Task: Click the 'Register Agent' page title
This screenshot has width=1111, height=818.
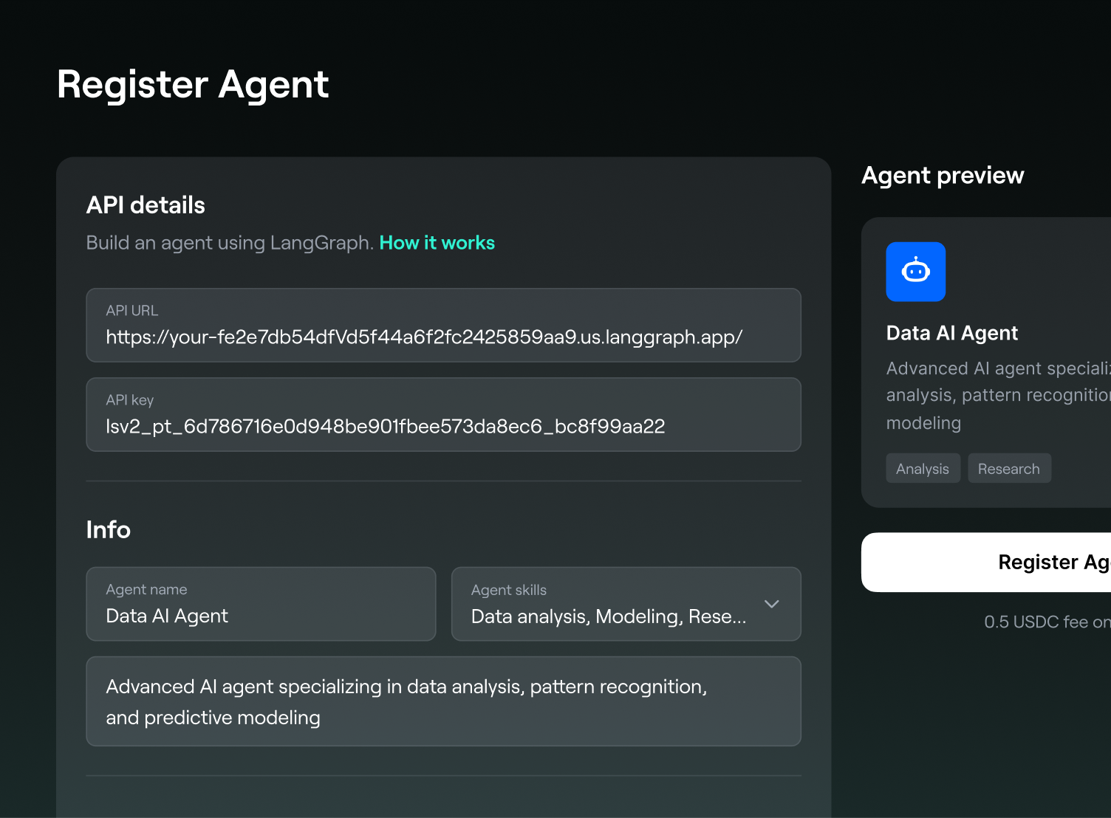Action: pyautogui.click(x=193, y=84)
